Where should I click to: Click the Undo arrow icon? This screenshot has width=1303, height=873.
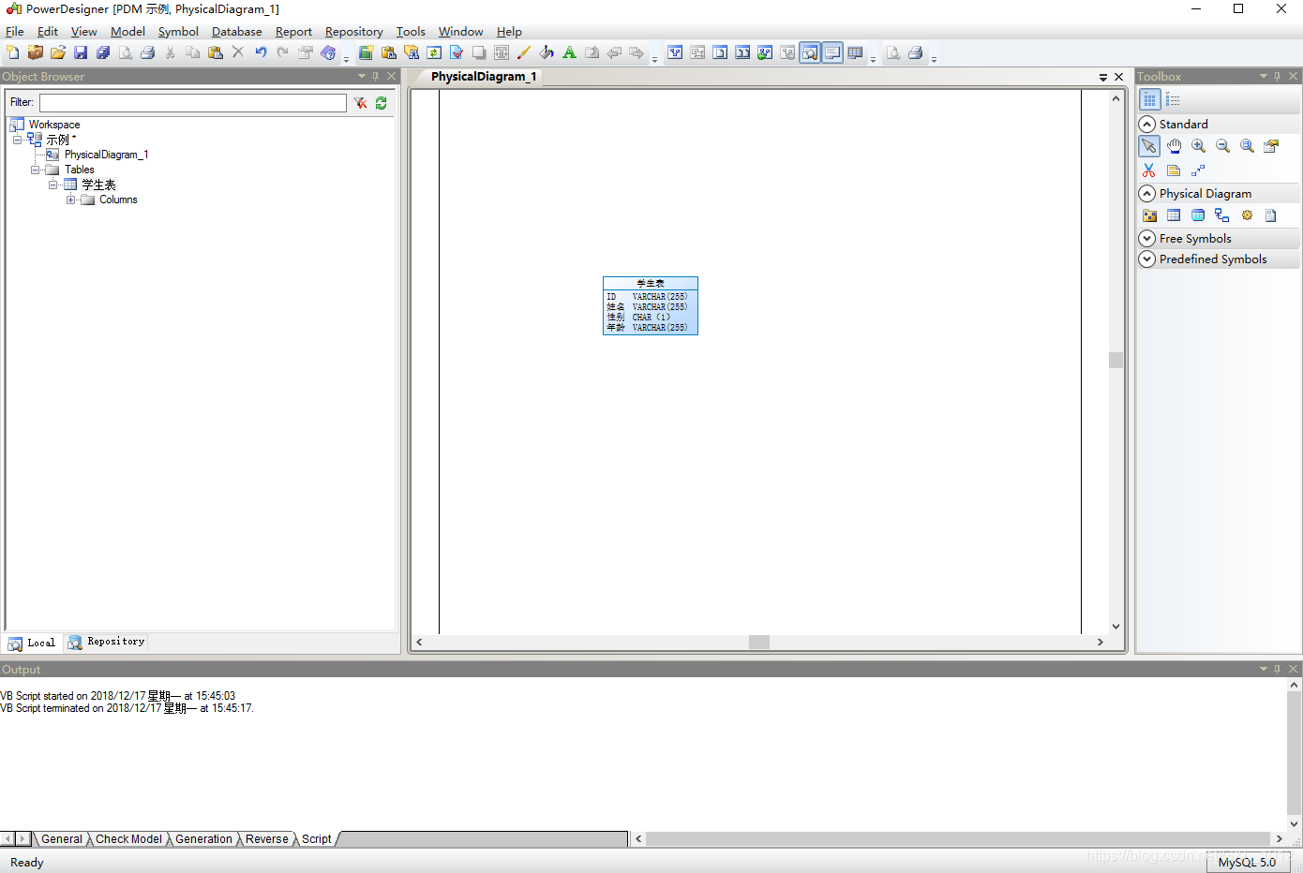coord(261,52)
